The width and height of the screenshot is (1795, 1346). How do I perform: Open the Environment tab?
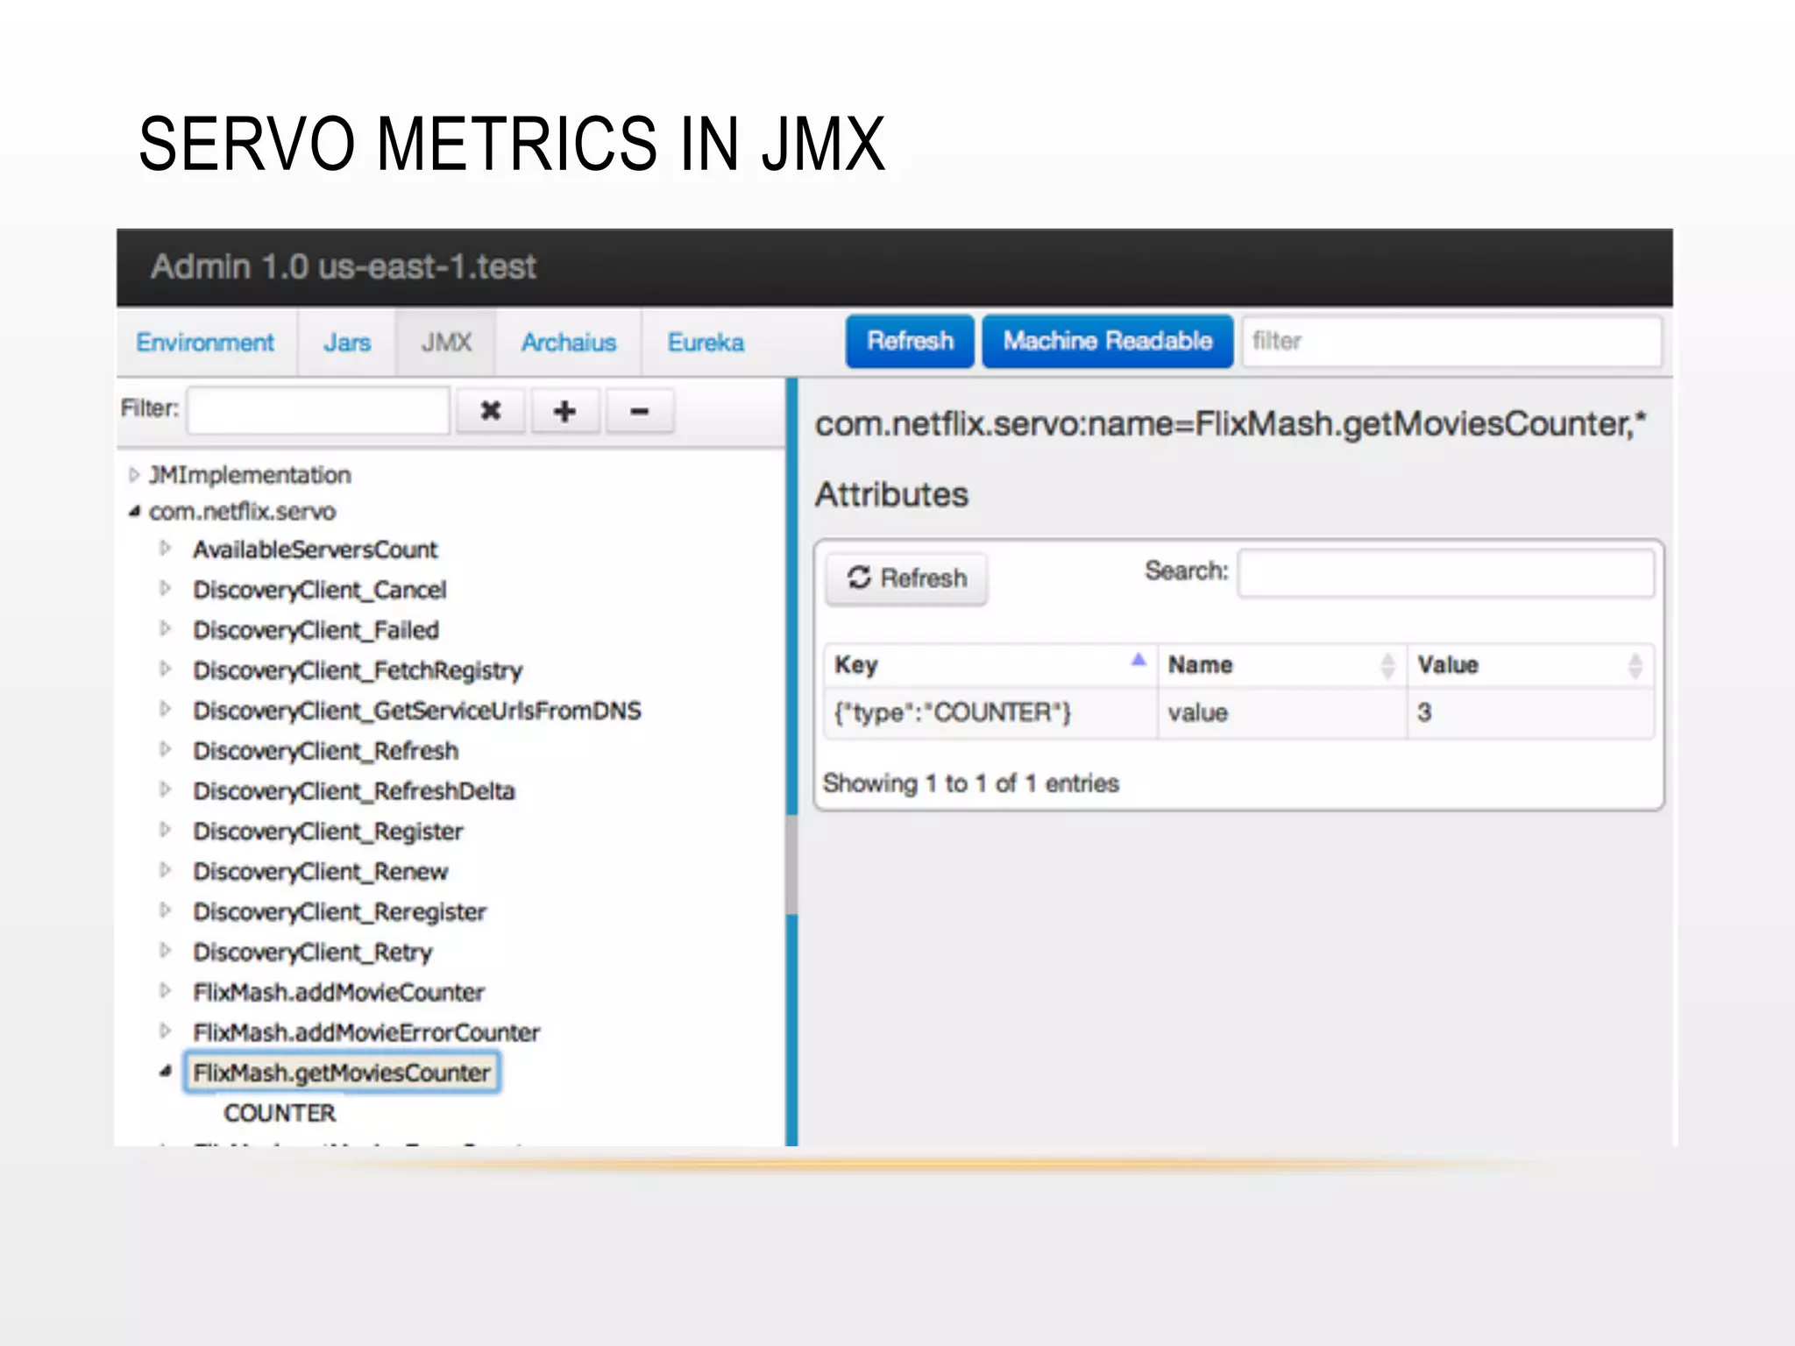point(205,343)
